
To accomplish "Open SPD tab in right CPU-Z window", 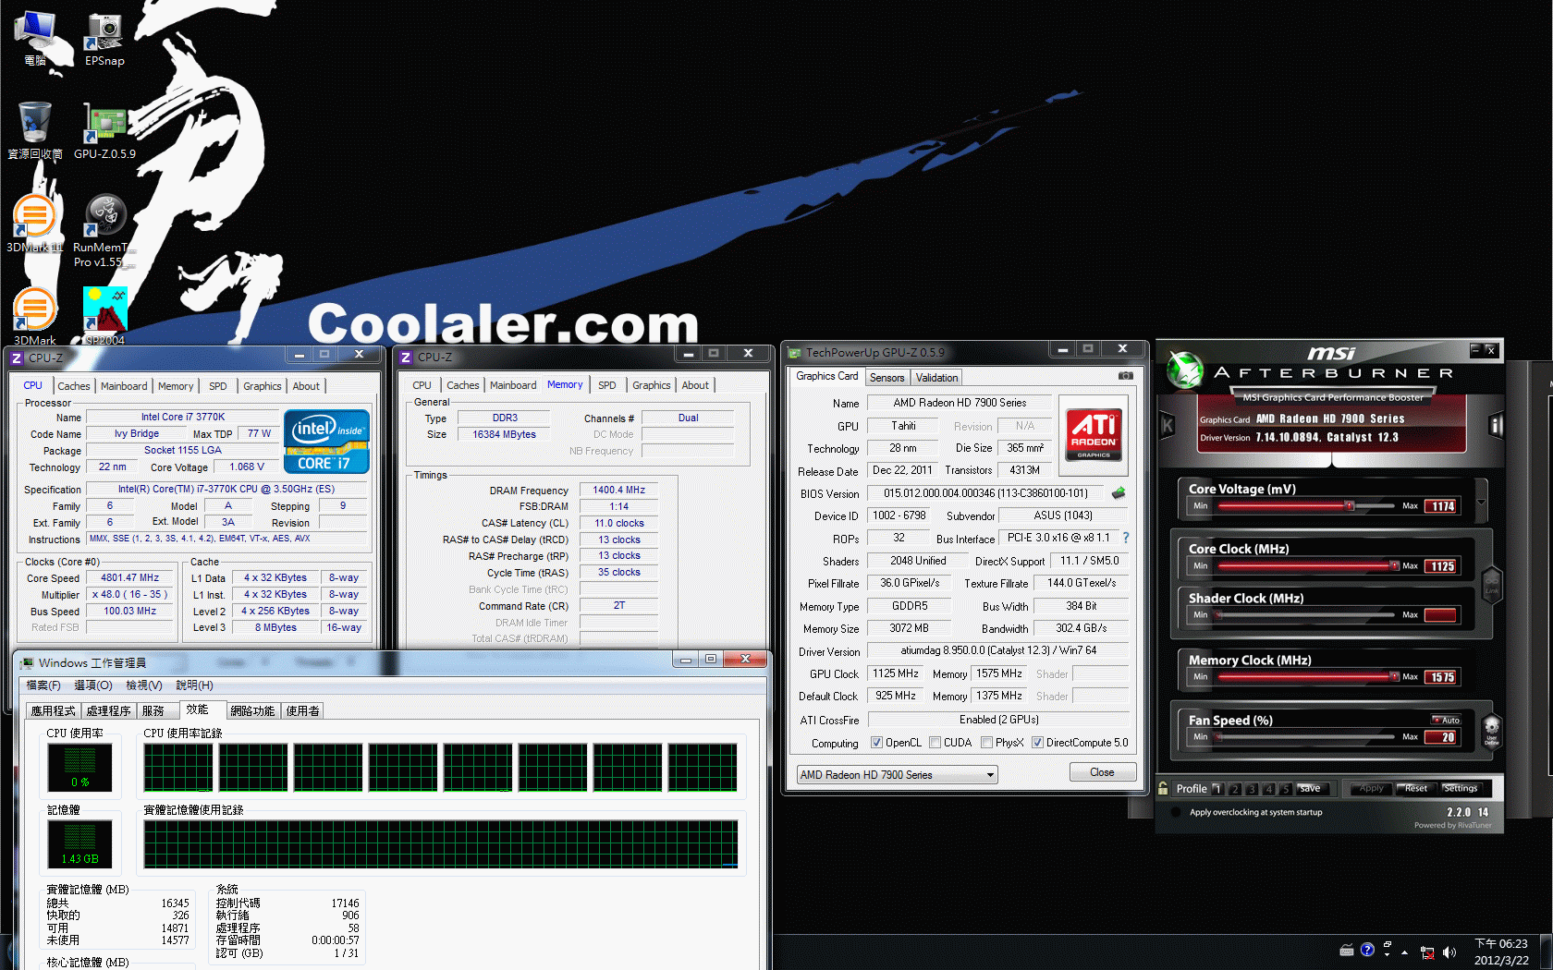I will click(x=606, y=385).
